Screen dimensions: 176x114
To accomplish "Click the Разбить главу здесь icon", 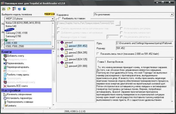I will [x=5, y=75].
